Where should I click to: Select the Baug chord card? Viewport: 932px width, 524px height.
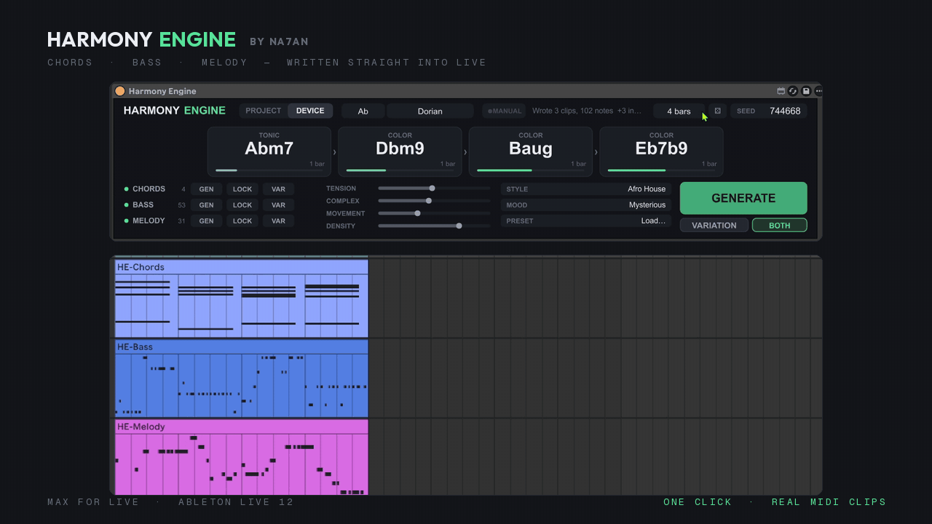pos(531,151)
